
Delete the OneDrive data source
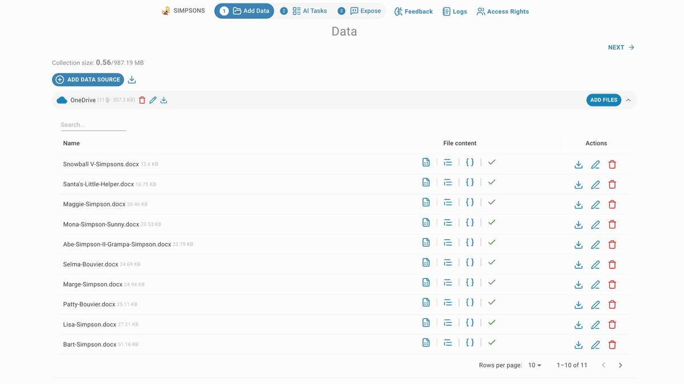pos(142,100)
